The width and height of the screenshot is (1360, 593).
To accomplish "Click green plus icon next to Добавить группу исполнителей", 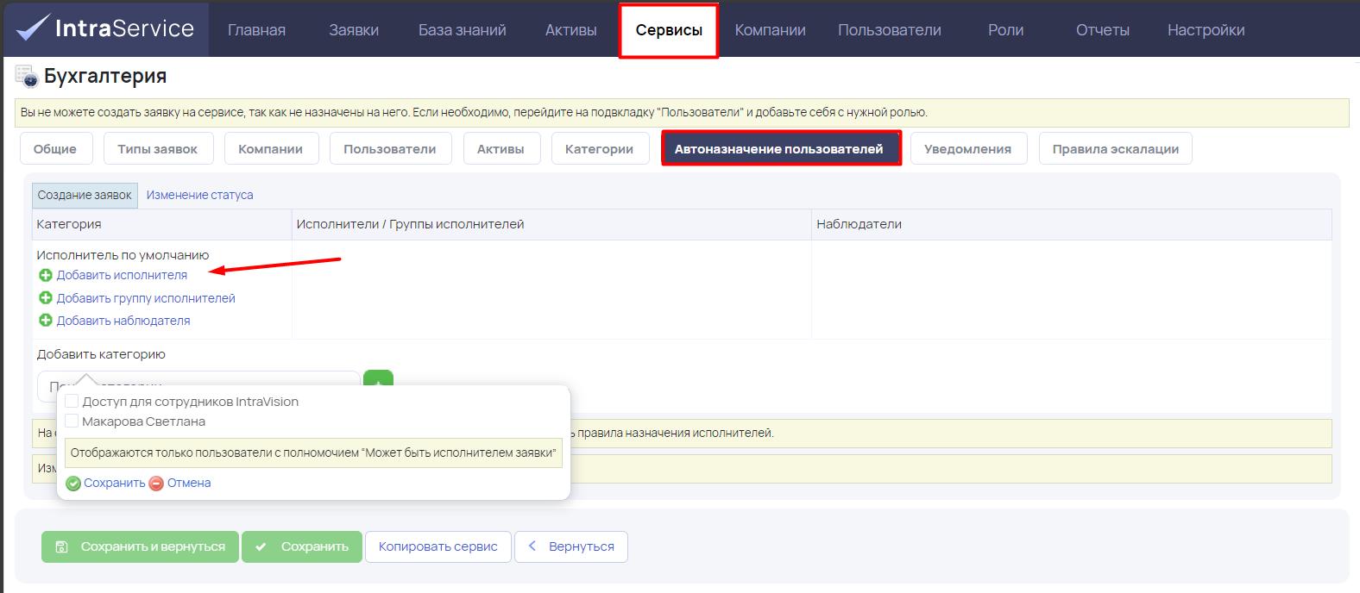I will (x=46, y=298).
